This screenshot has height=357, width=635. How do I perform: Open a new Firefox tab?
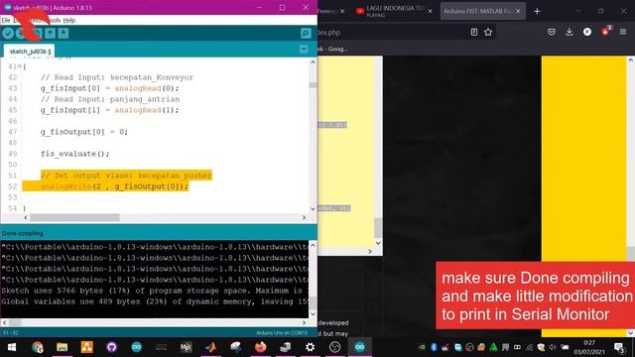[537, 11]
